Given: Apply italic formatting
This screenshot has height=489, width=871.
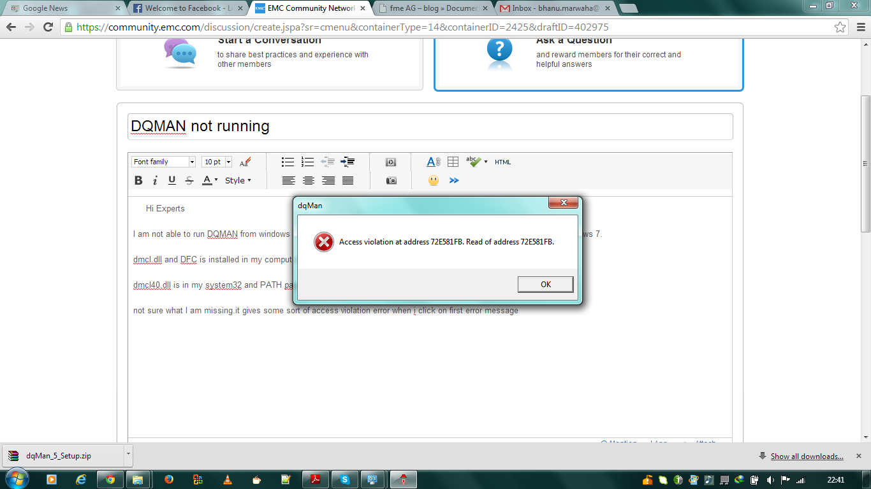Looking at the screenshot, I should (154, 180).
